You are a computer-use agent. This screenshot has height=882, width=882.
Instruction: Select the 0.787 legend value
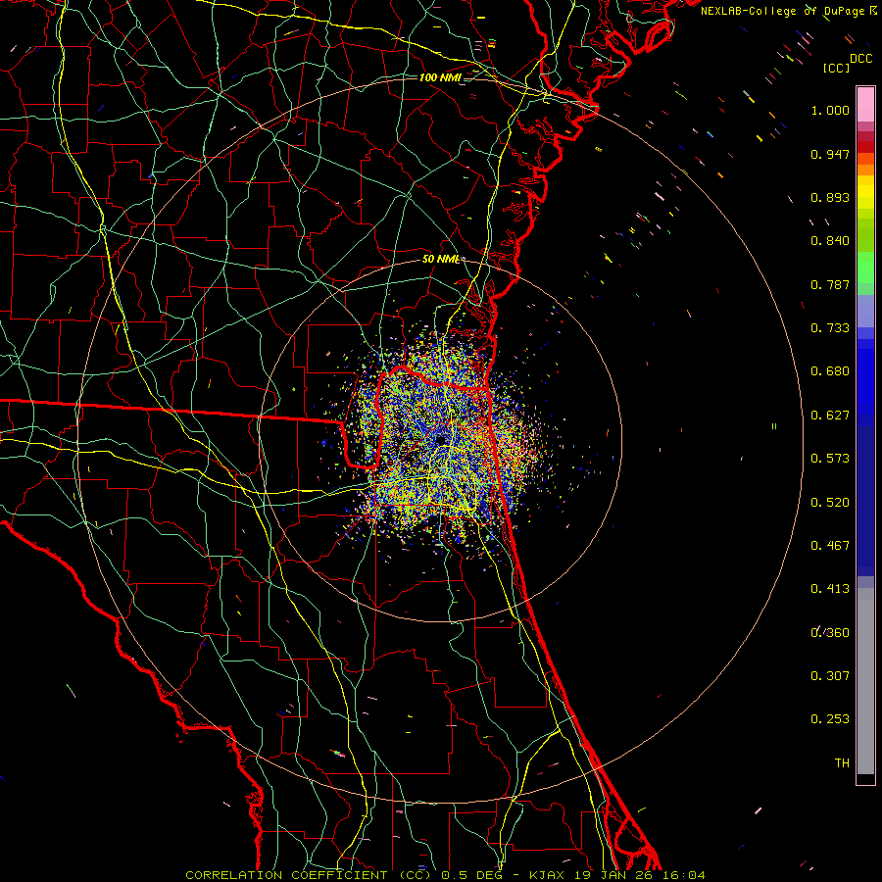click(830, 284)
